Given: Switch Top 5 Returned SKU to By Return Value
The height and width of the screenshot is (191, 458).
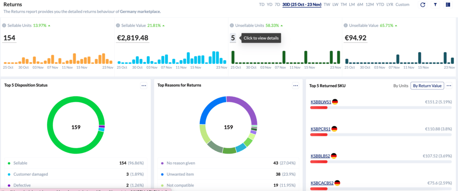Looking at the screenshot, I should (x=427, y=85).
